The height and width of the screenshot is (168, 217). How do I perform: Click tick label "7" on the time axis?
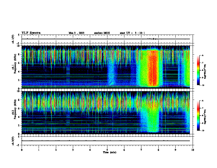click(x=141, y=150)
